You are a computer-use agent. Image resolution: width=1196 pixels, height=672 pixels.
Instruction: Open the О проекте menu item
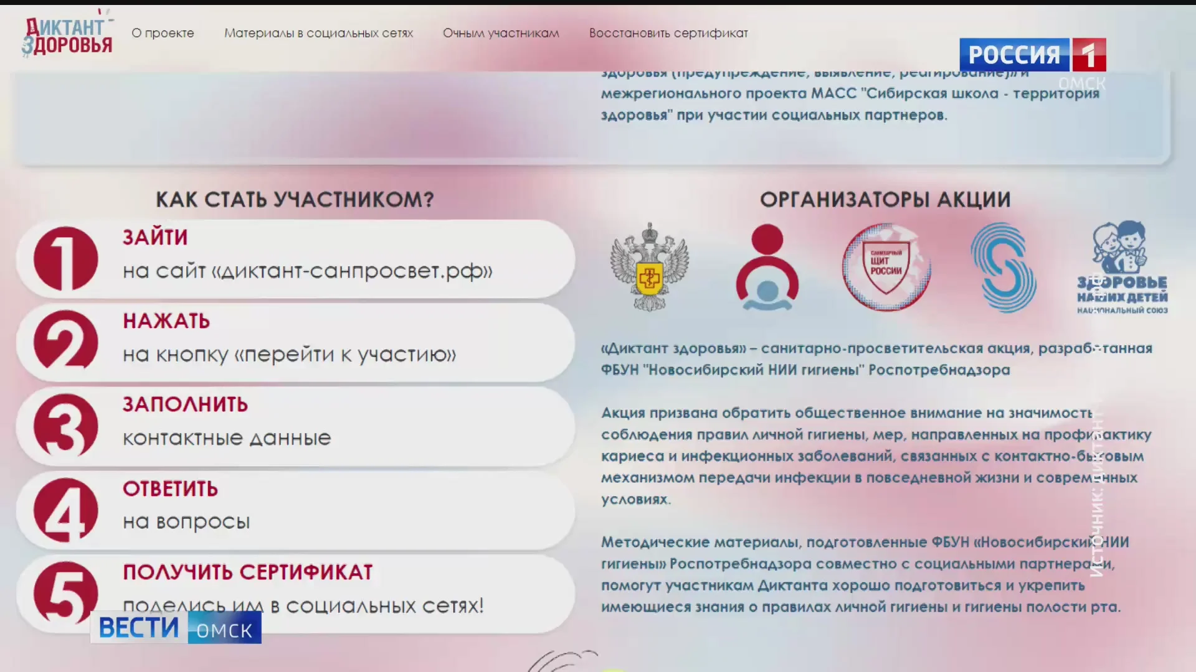pos(163,33)
